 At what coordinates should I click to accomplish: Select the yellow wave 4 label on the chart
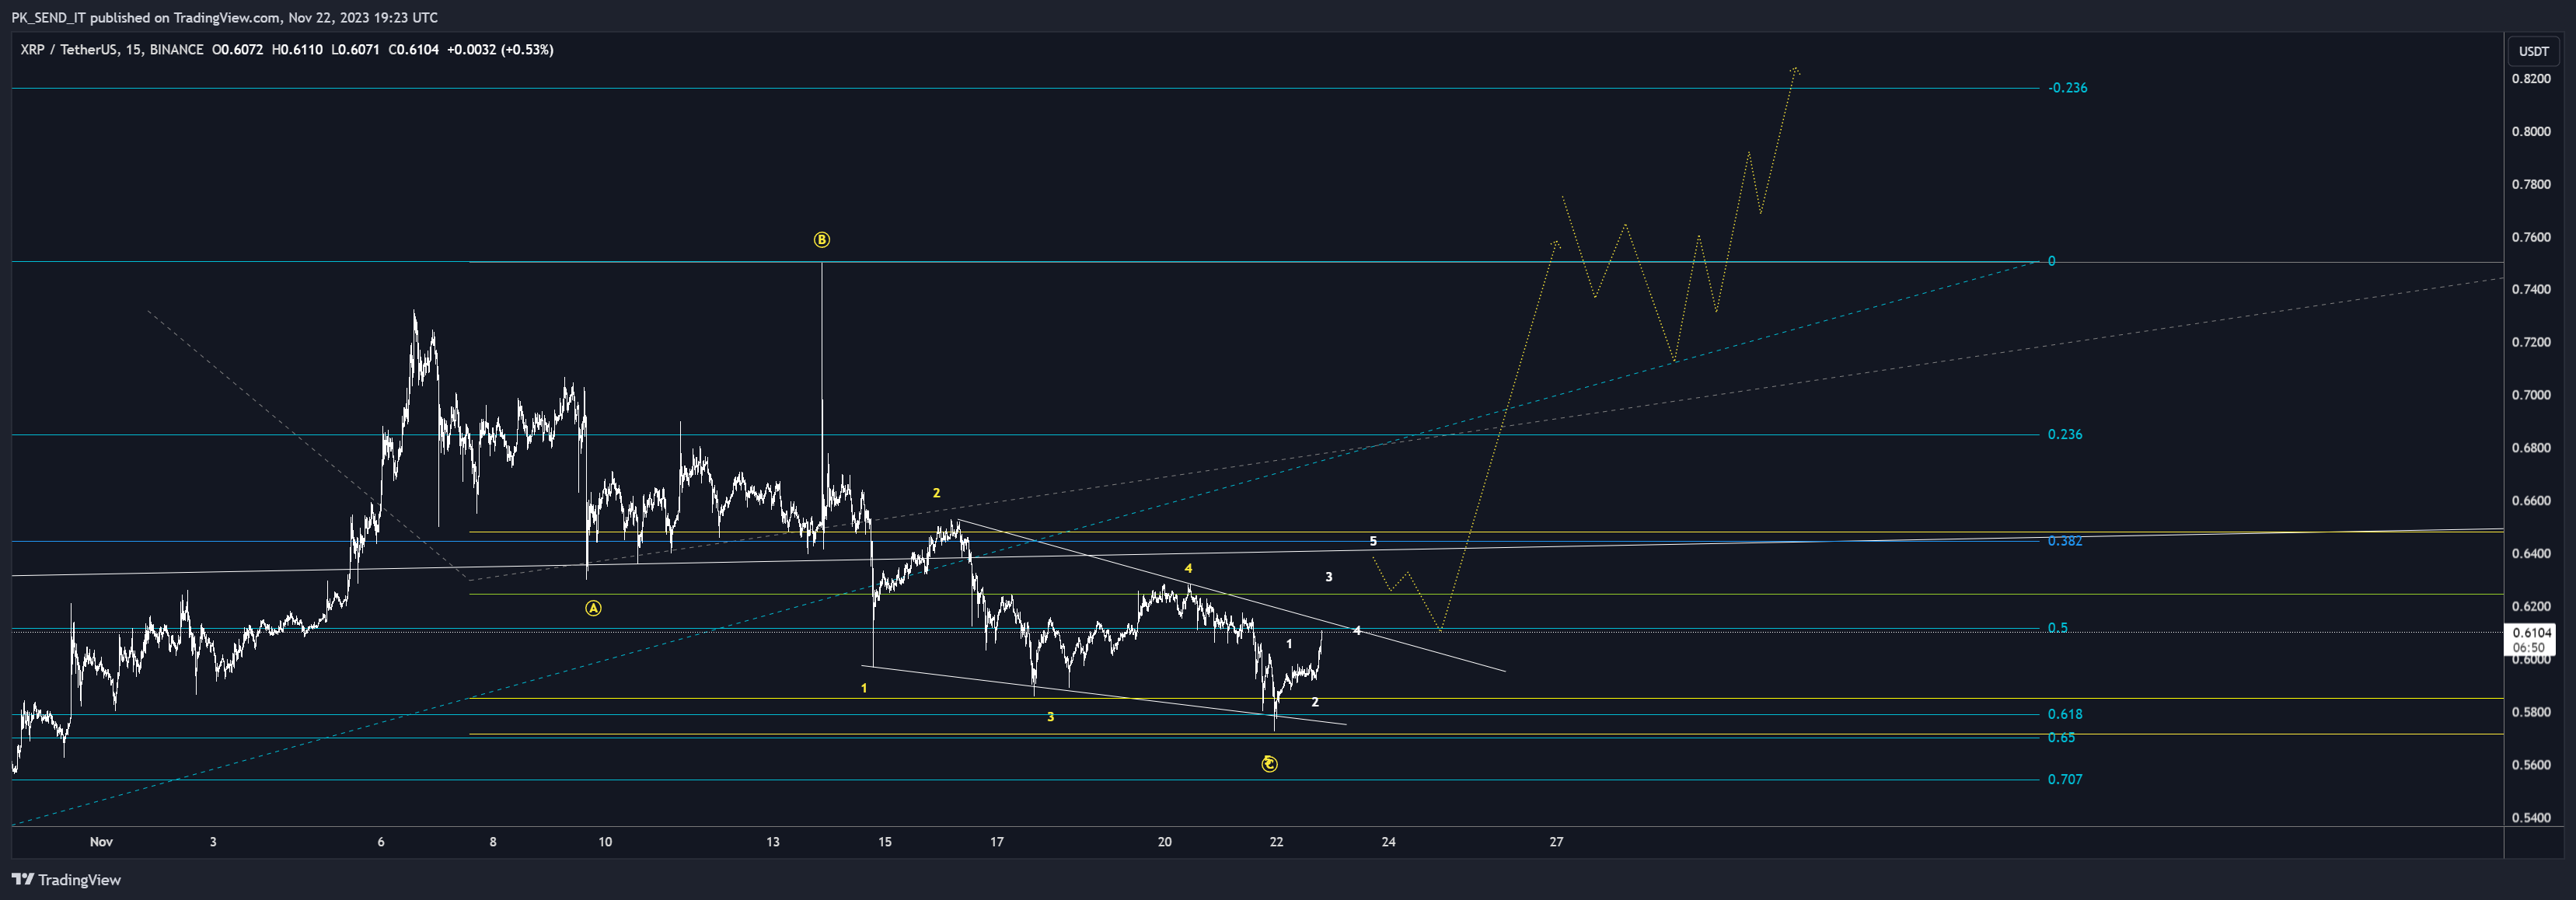click(1188, 569)
